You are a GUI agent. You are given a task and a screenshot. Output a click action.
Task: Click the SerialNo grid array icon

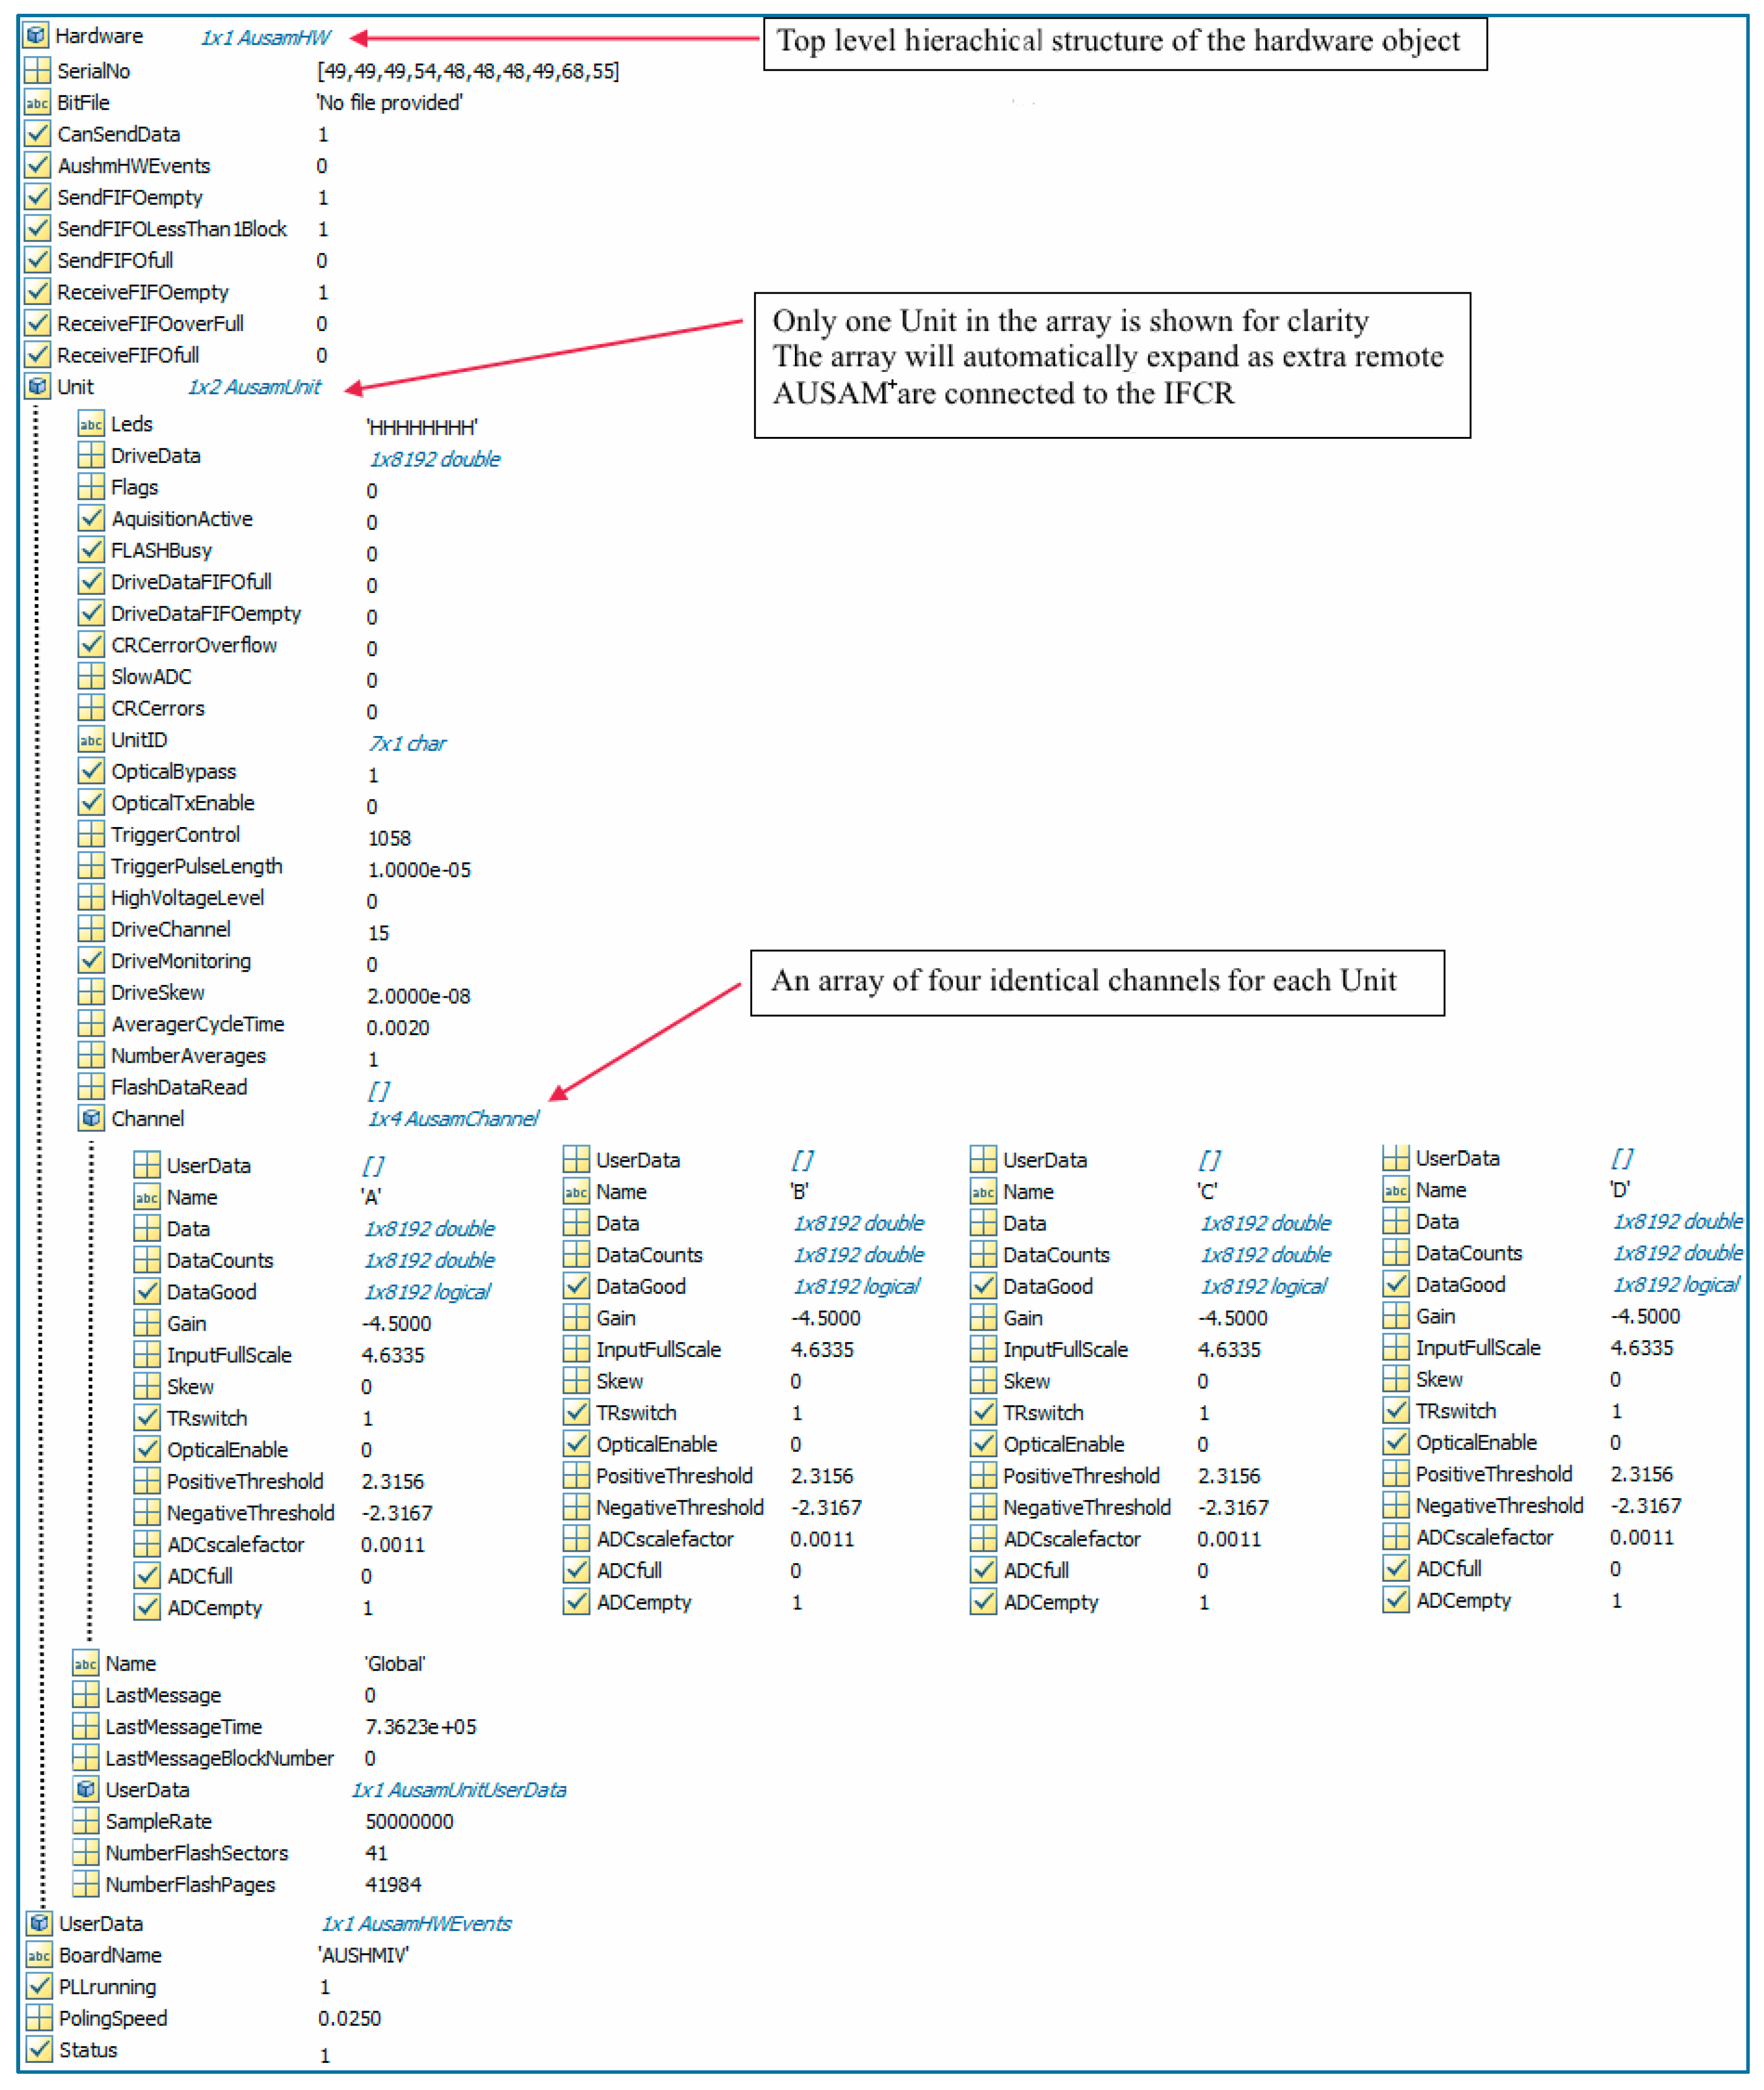coord(37,71)
